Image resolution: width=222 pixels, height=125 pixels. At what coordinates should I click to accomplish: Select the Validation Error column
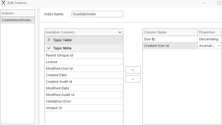point(84,102)
